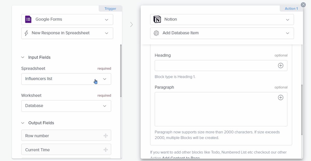311x161 pixels.
Task: Open the New Response in Spreadsheet dropdown
Action: click(x=67, y=33)
